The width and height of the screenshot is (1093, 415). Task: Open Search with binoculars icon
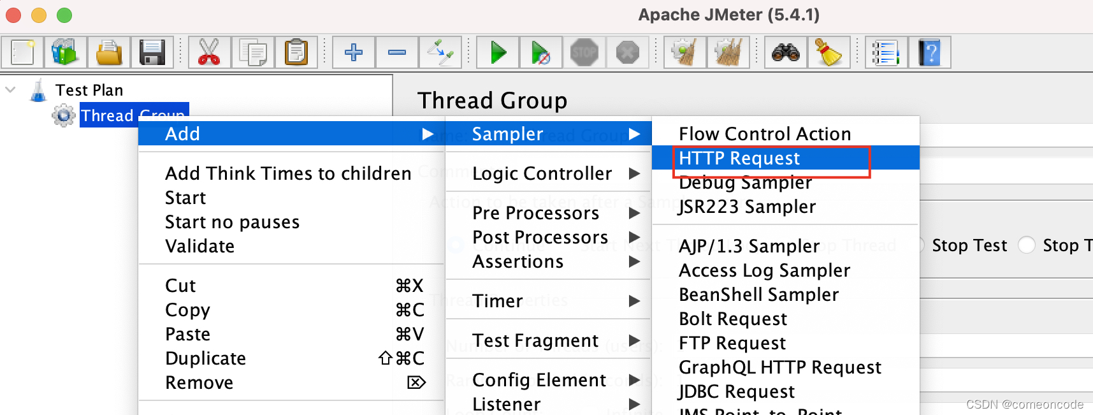[x=786, y=52]
